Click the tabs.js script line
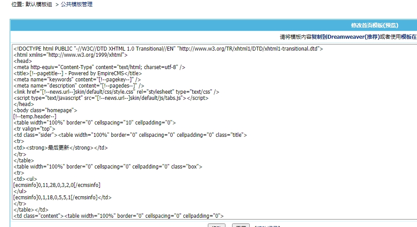 coord(111,98)
